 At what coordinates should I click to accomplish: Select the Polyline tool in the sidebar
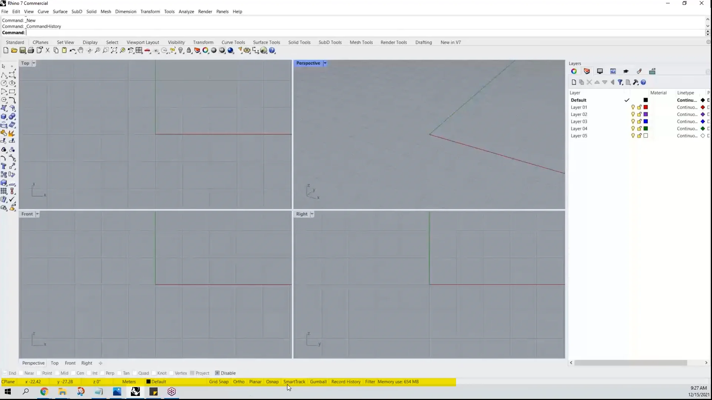(x=4, y=76)
